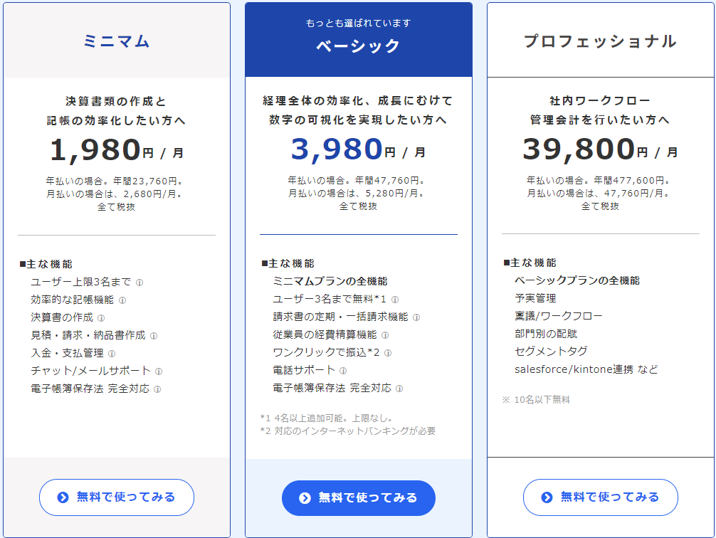
Task: Open info icon for ミニマム 電子帳簿保存法 完全対応
Action: click(157, 389)
